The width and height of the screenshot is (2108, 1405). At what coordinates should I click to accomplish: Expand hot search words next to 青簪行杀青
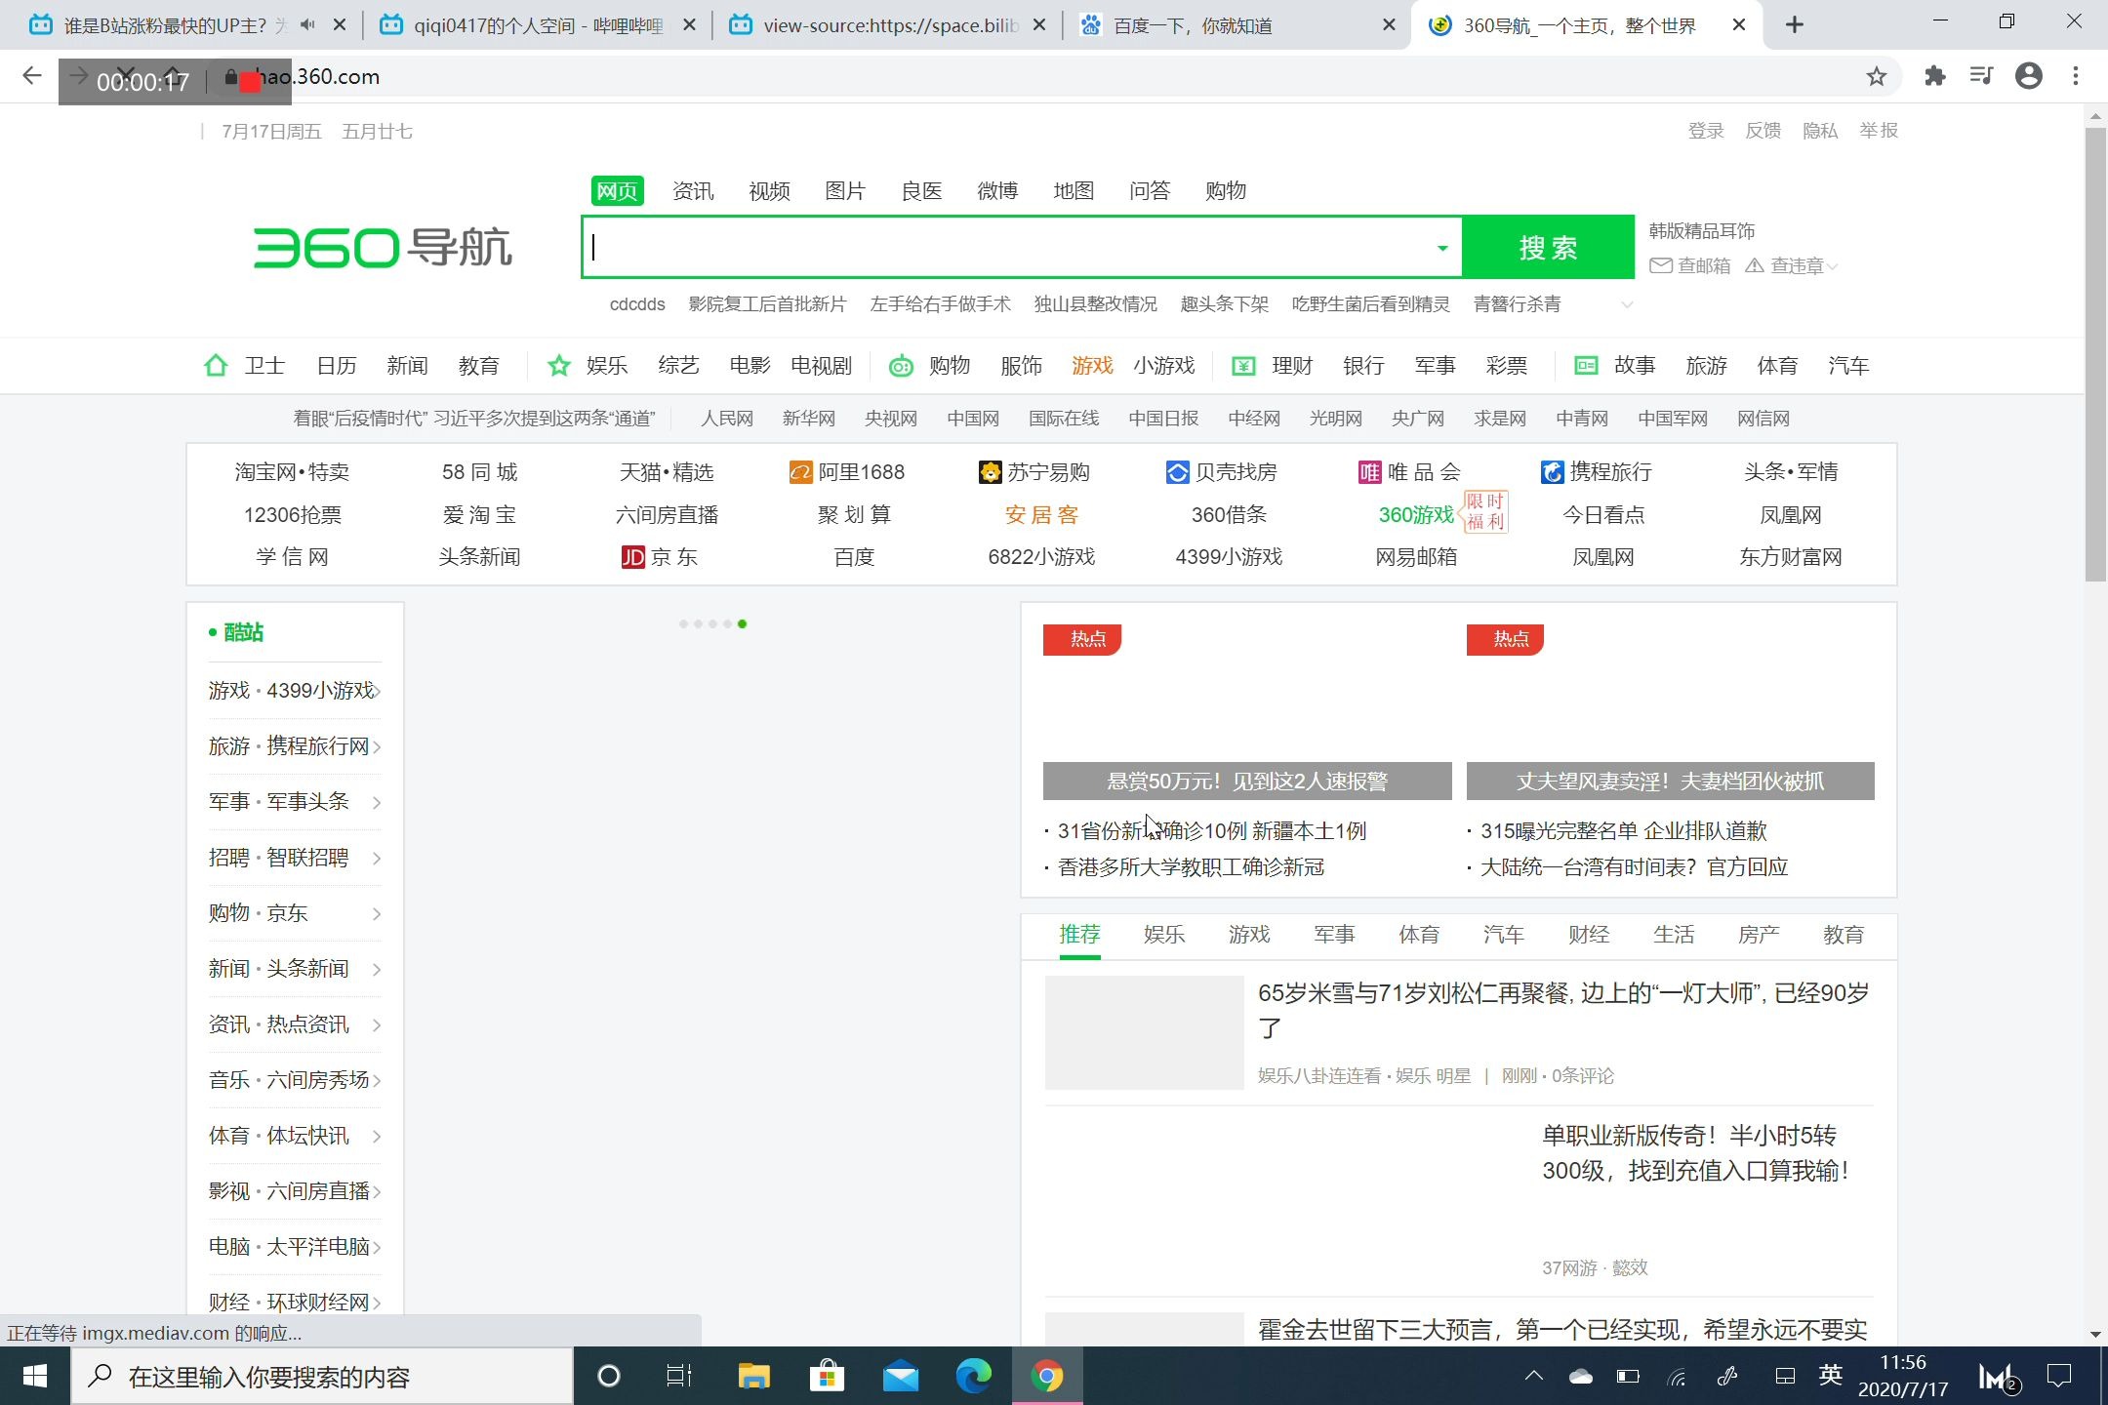1626,304
